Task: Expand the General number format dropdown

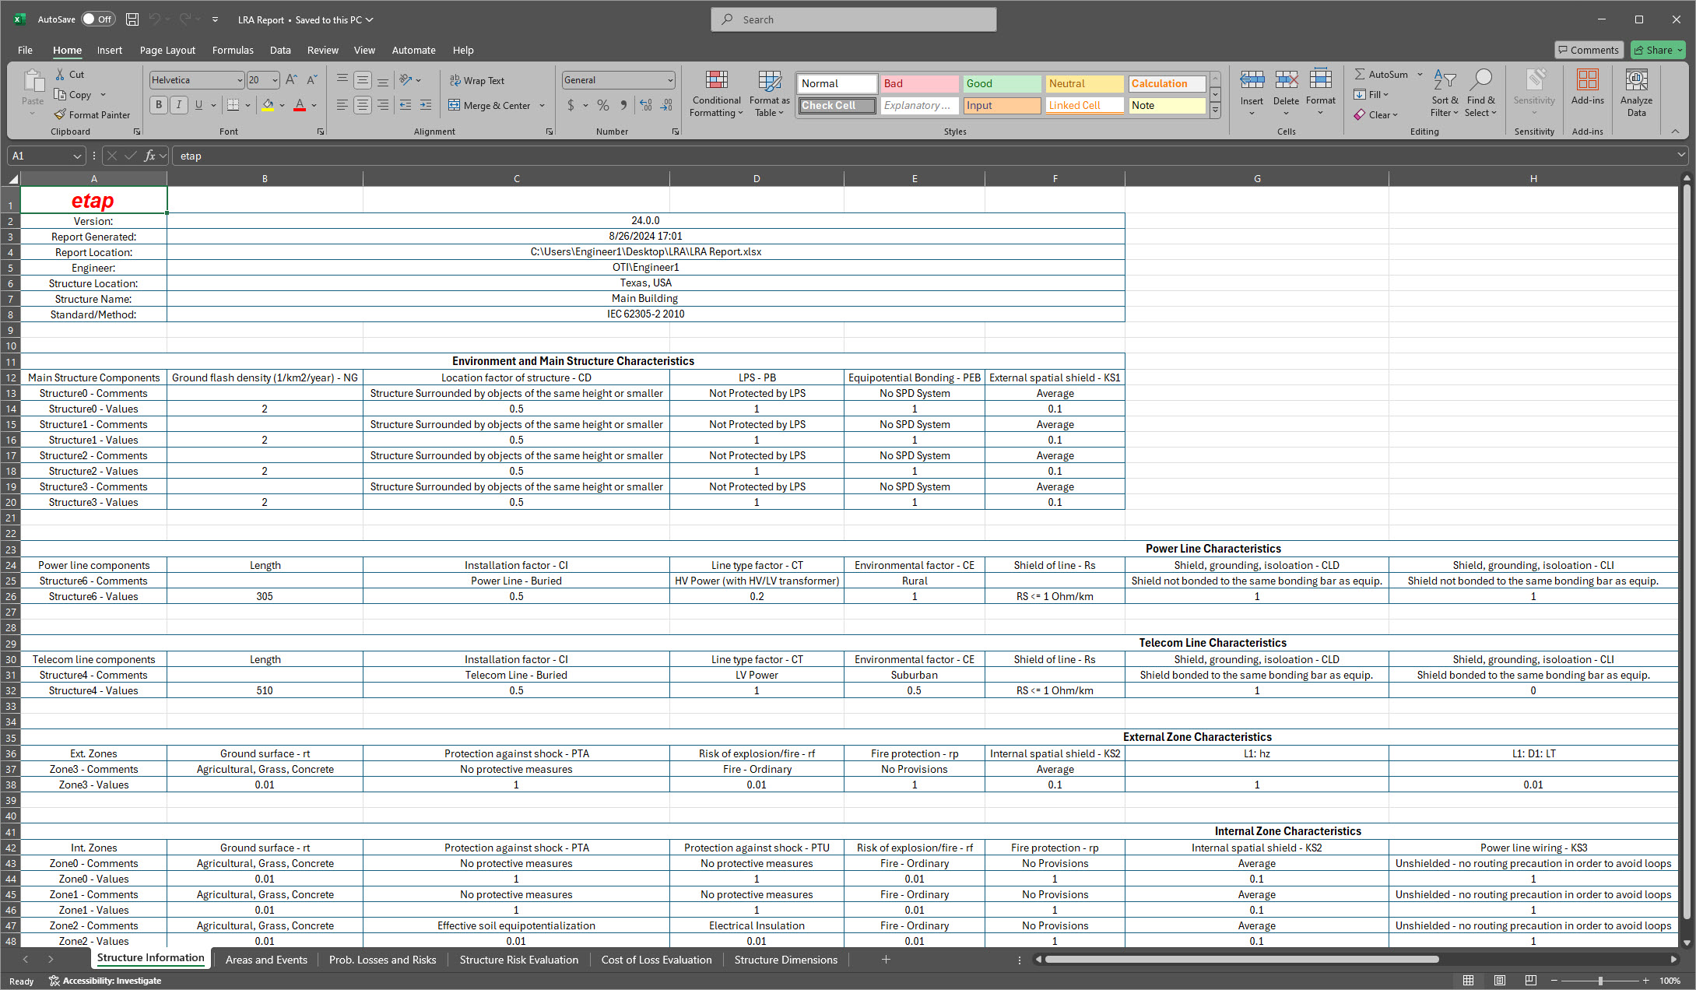Action: (x=669, y=80)
